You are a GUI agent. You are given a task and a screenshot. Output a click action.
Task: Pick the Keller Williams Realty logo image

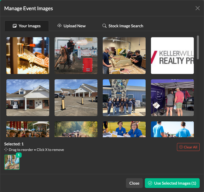click(x=172, y=56)
